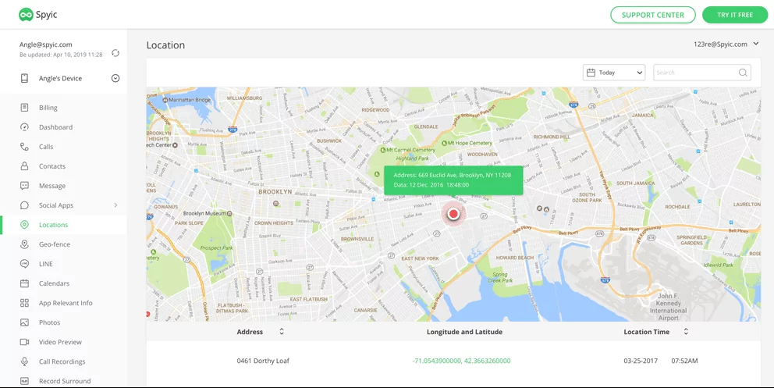Click the search magnifier icon

(x=743, y=73)
